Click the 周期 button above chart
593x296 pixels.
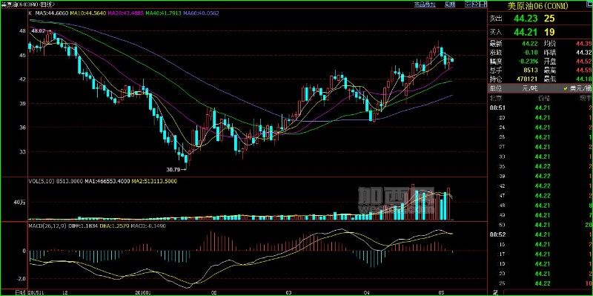450,4
